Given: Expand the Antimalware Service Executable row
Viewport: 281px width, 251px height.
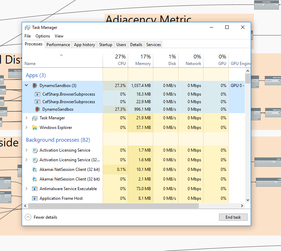Looking at the screenshot, I should click(27, 189).
